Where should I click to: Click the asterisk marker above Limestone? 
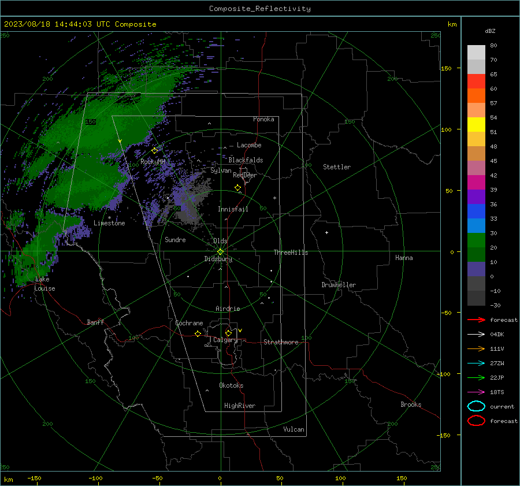[109, 218]
